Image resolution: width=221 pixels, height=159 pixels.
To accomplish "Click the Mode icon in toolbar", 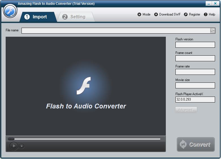I will tap(139, 14).
